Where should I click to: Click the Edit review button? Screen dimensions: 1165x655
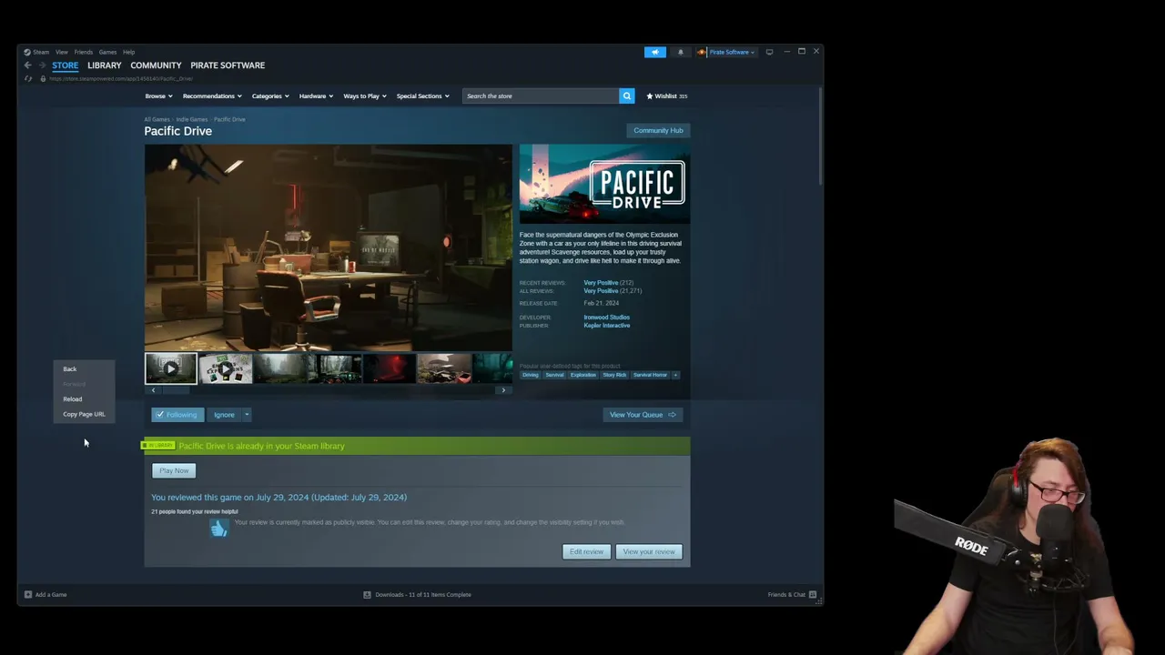pos(586,551)
